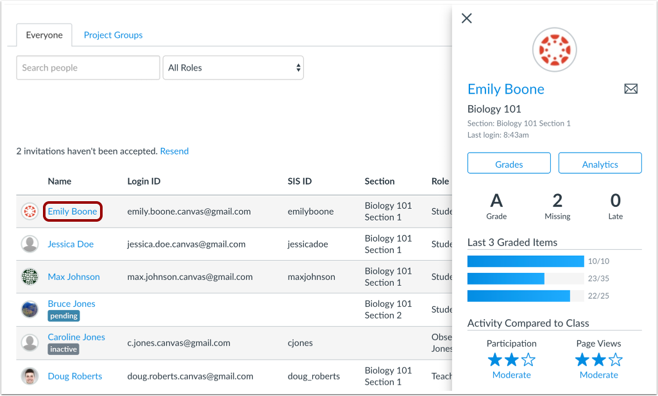Screen dimensions: 658x396
Task: Click Emily Boone's avatar in the table row
Action: coord(30,211)
